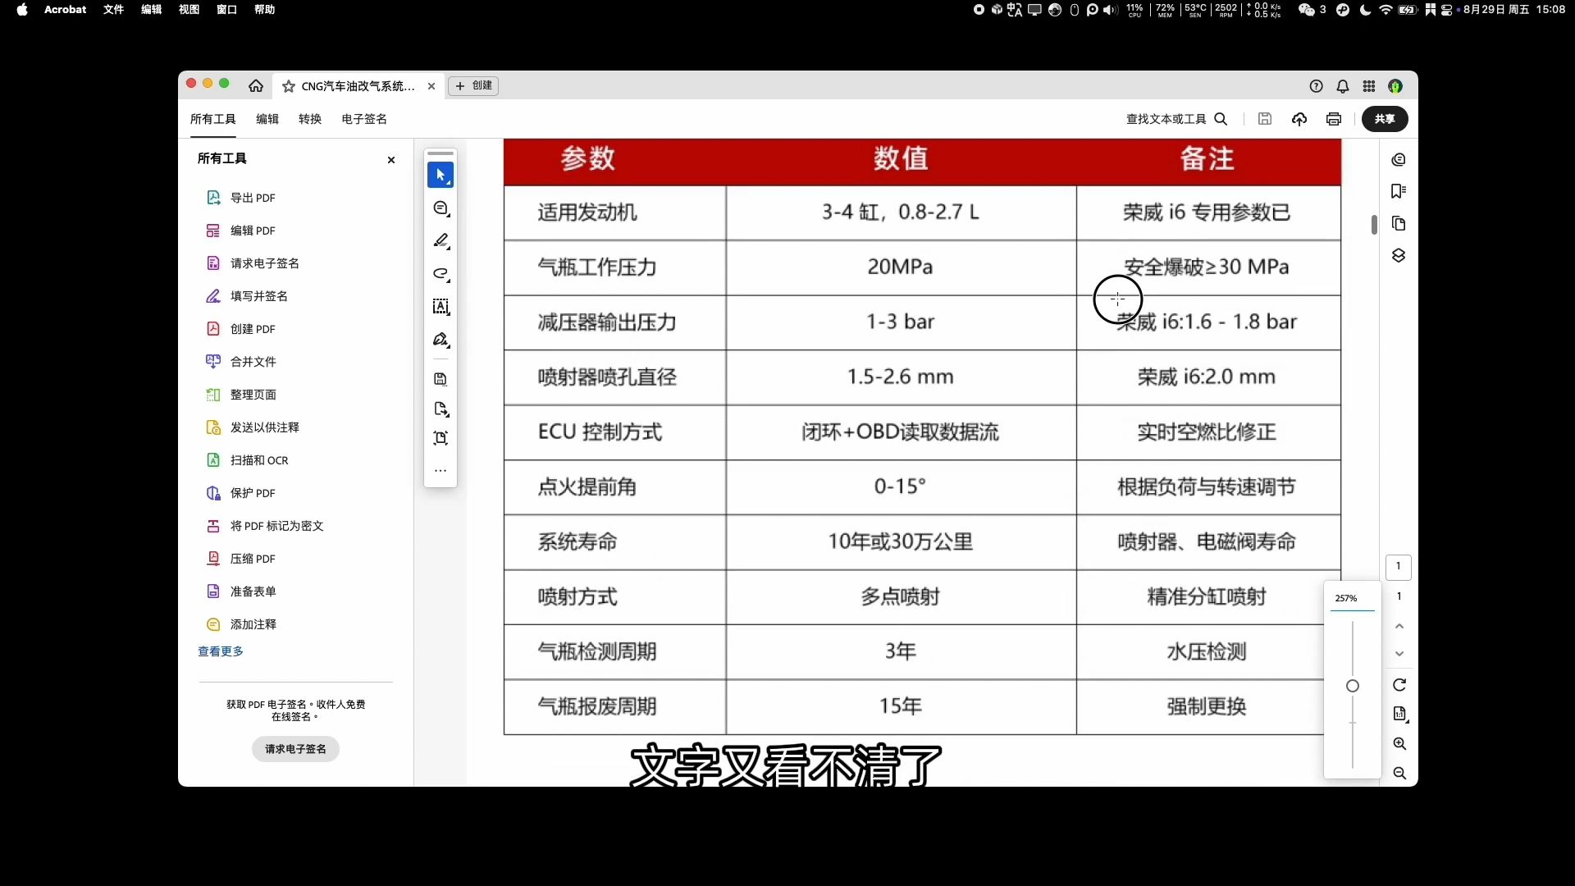The height and width of the screenshot is (886, 1575).
Task: Star the CNG document tab
Action: tap(289, 86)
